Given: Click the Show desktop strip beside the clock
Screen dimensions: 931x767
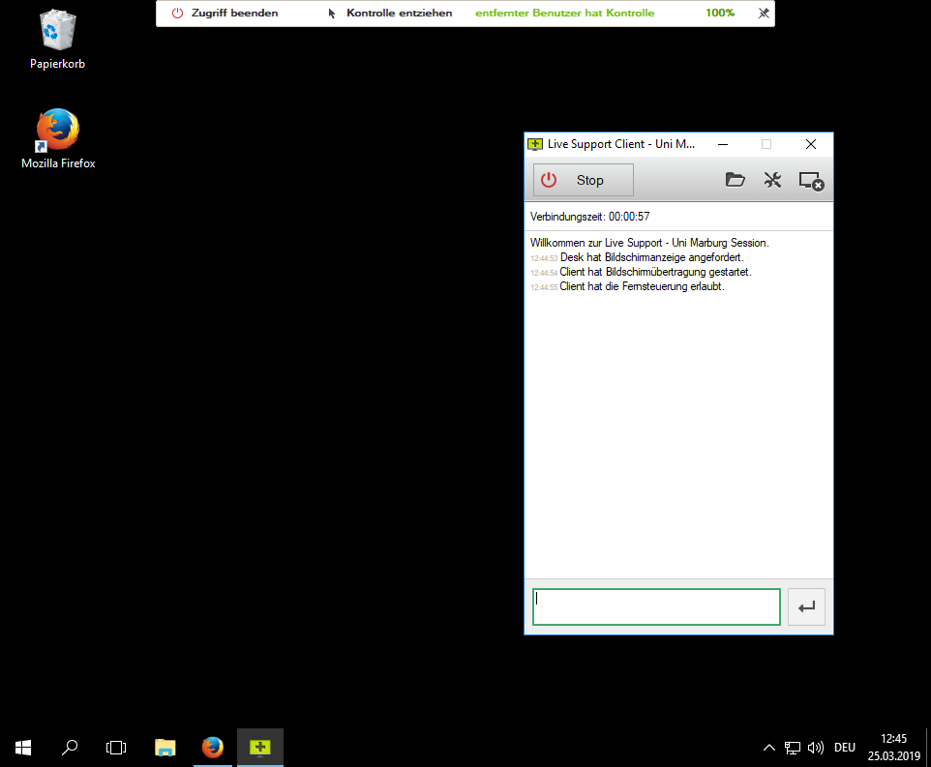Looking at the screenshot, I should coord(928,748).
